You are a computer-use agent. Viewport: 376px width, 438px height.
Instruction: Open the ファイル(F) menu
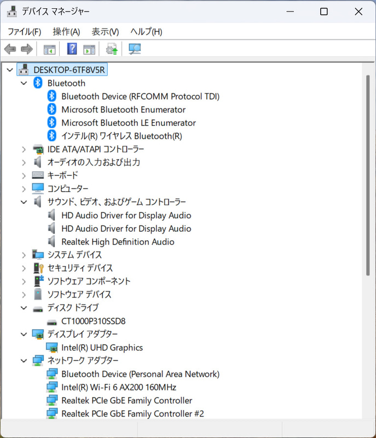point(24,32)
